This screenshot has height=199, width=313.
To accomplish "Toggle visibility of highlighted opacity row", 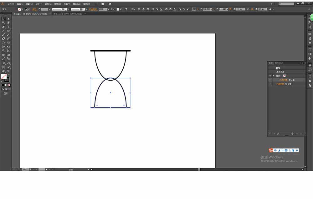I will [x=270, y=80].
